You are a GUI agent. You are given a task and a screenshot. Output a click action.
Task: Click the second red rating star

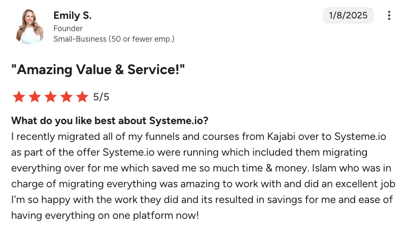click(35, 97)
